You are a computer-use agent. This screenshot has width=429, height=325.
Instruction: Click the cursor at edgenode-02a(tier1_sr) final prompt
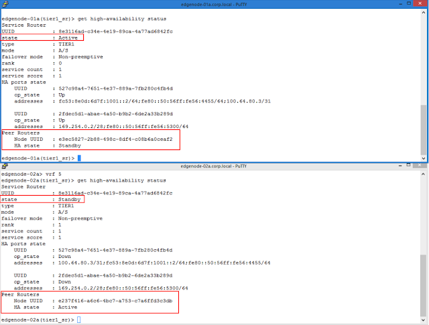click(x=79, y=320)
